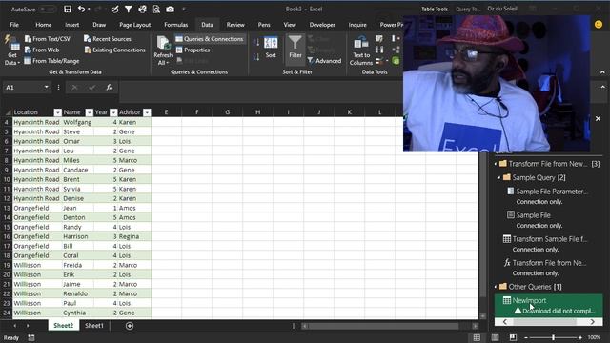
Task: Open Advanced filter options
Action: pos(324,61)
